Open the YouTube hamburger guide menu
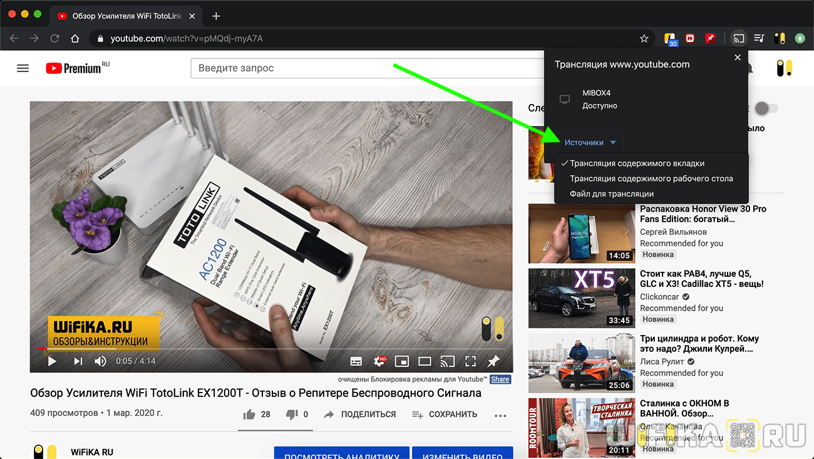Screen dimensions: 814x459 [x=23, y=68]
